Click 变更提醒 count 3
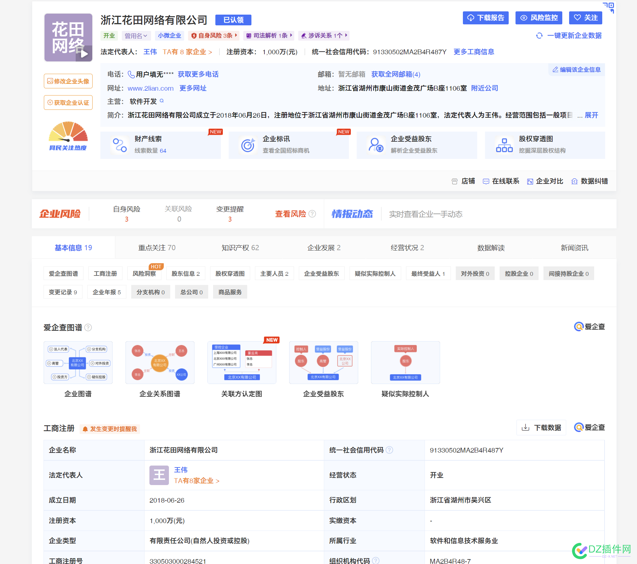The width and height of the screenshot is (637, 564). (230, 219)
